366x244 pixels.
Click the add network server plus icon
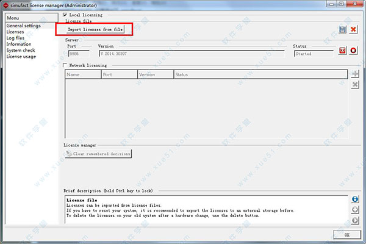click(x=355, y=74)
